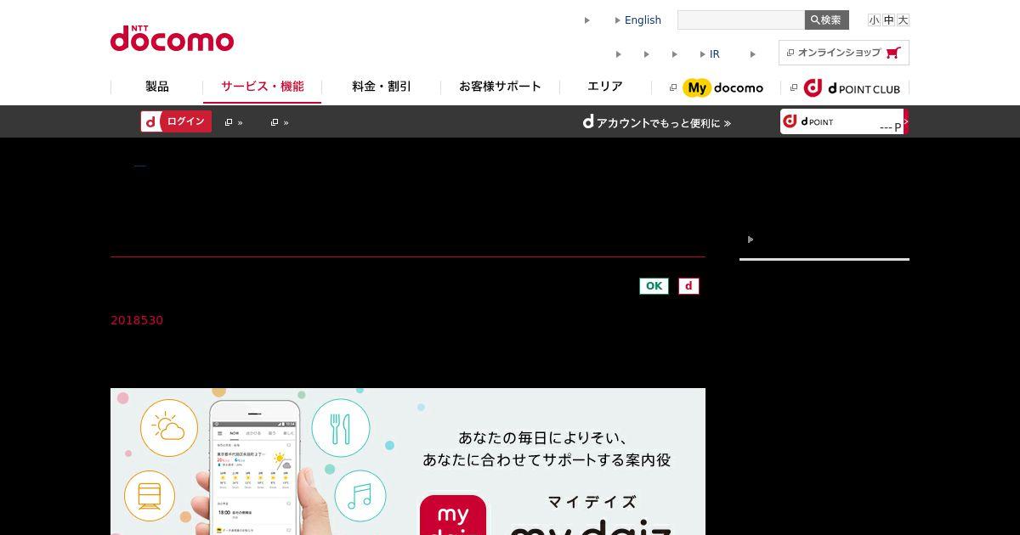This screenshot has height=535, width=1020.
Task: Open the オンラインショップ cart button
Action: [844, 53]
